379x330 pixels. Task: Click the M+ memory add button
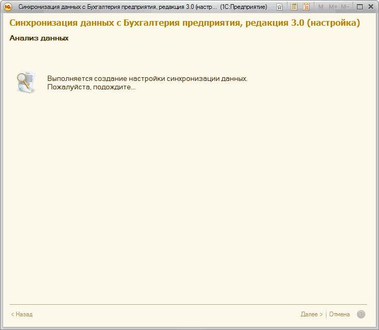[x=333, y=7]
